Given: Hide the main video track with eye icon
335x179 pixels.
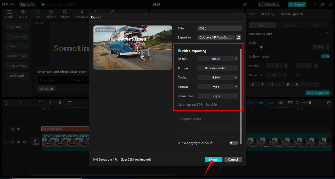Looking at the screenshot, I should 19,142.
